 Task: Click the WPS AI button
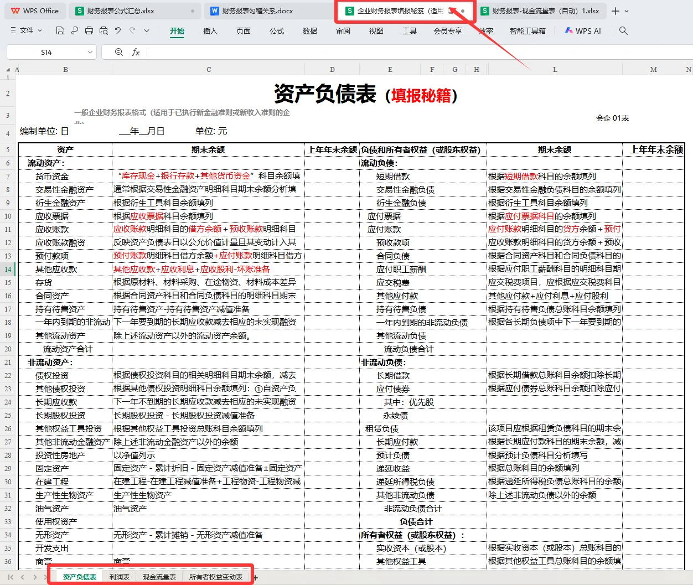point(582,31)
